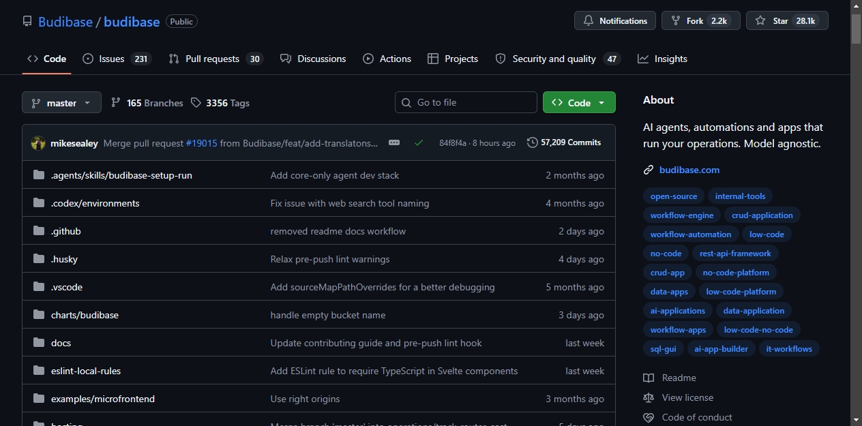Click the scale icon beside View license
Screen dimensions: 862x426
[649, 397]
